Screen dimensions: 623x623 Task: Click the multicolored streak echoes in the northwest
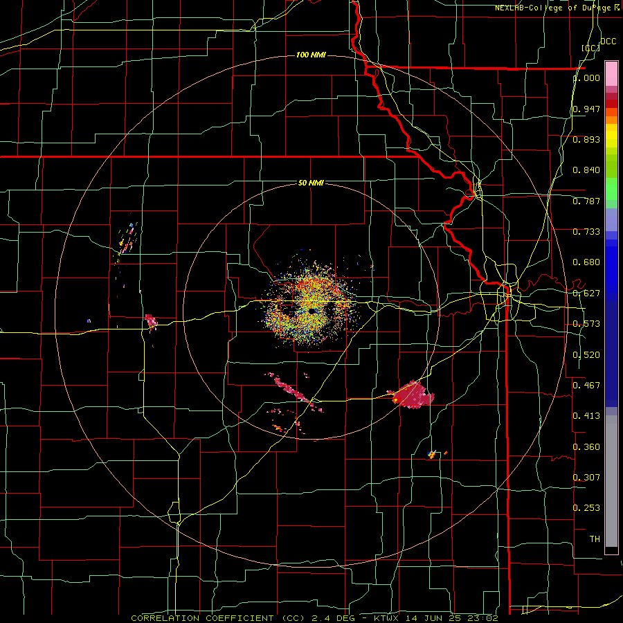click(128, 240)
